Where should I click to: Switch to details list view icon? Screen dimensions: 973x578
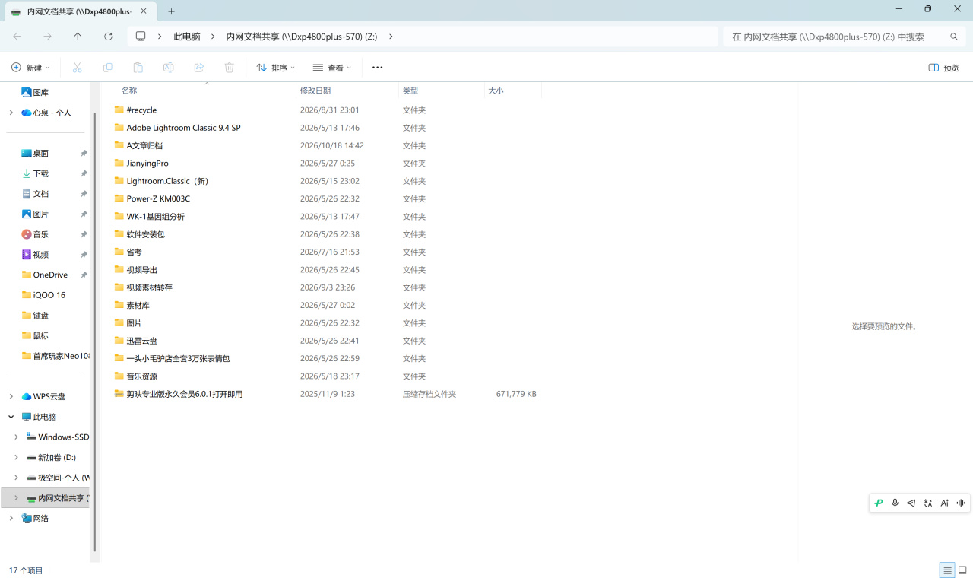(x=946, y=570)
